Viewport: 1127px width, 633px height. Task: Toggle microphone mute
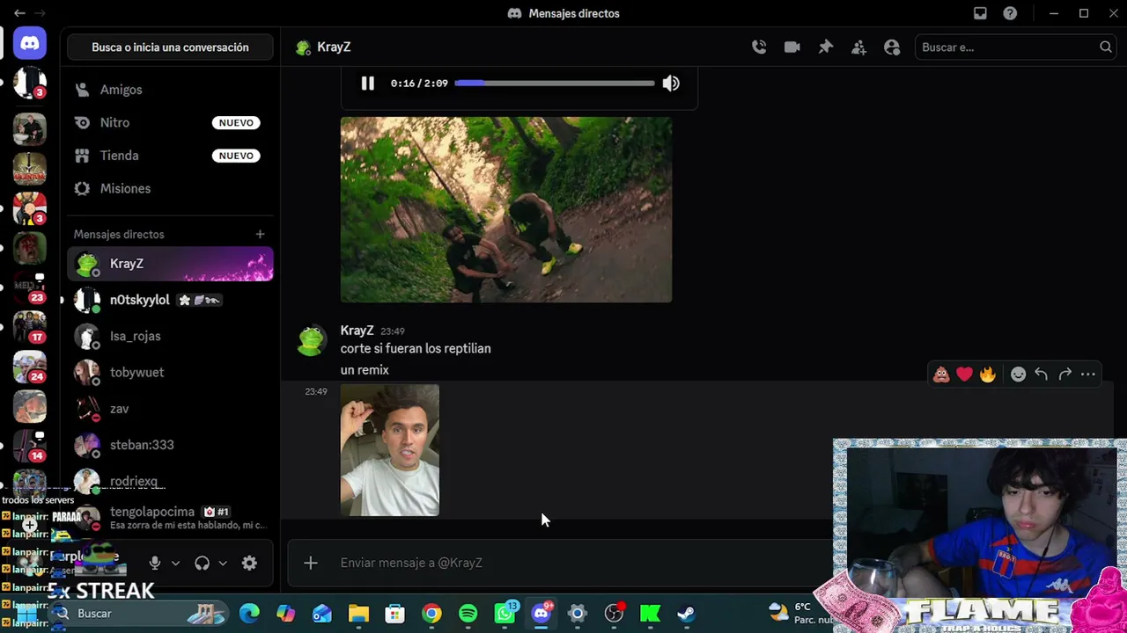click(x=155, y=563)
